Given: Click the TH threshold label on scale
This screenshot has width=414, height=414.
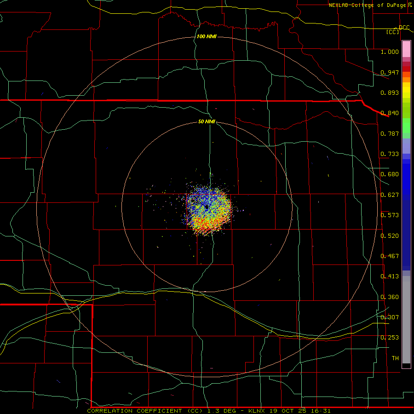Looking at the screenshot, I should pyautogui.click(x=395, y=358).
